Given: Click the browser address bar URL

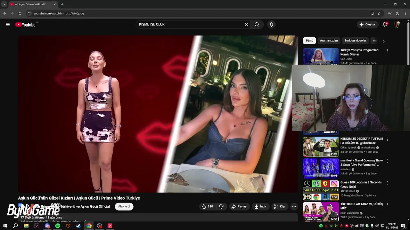Looking at the screenshot, I should click(59, 13).
